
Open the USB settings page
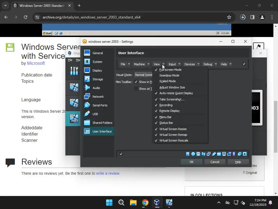click(x=98, y=114)
